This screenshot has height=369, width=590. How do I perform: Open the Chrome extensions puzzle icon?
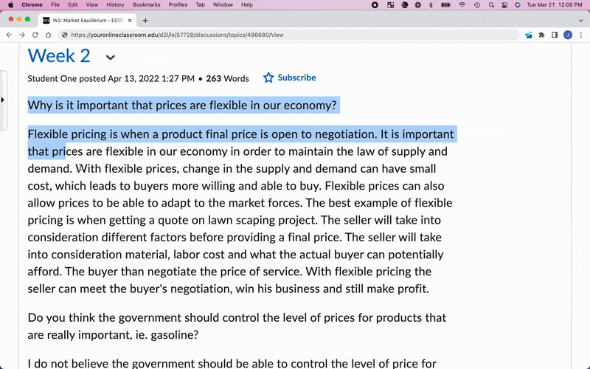tap(541, 35)
